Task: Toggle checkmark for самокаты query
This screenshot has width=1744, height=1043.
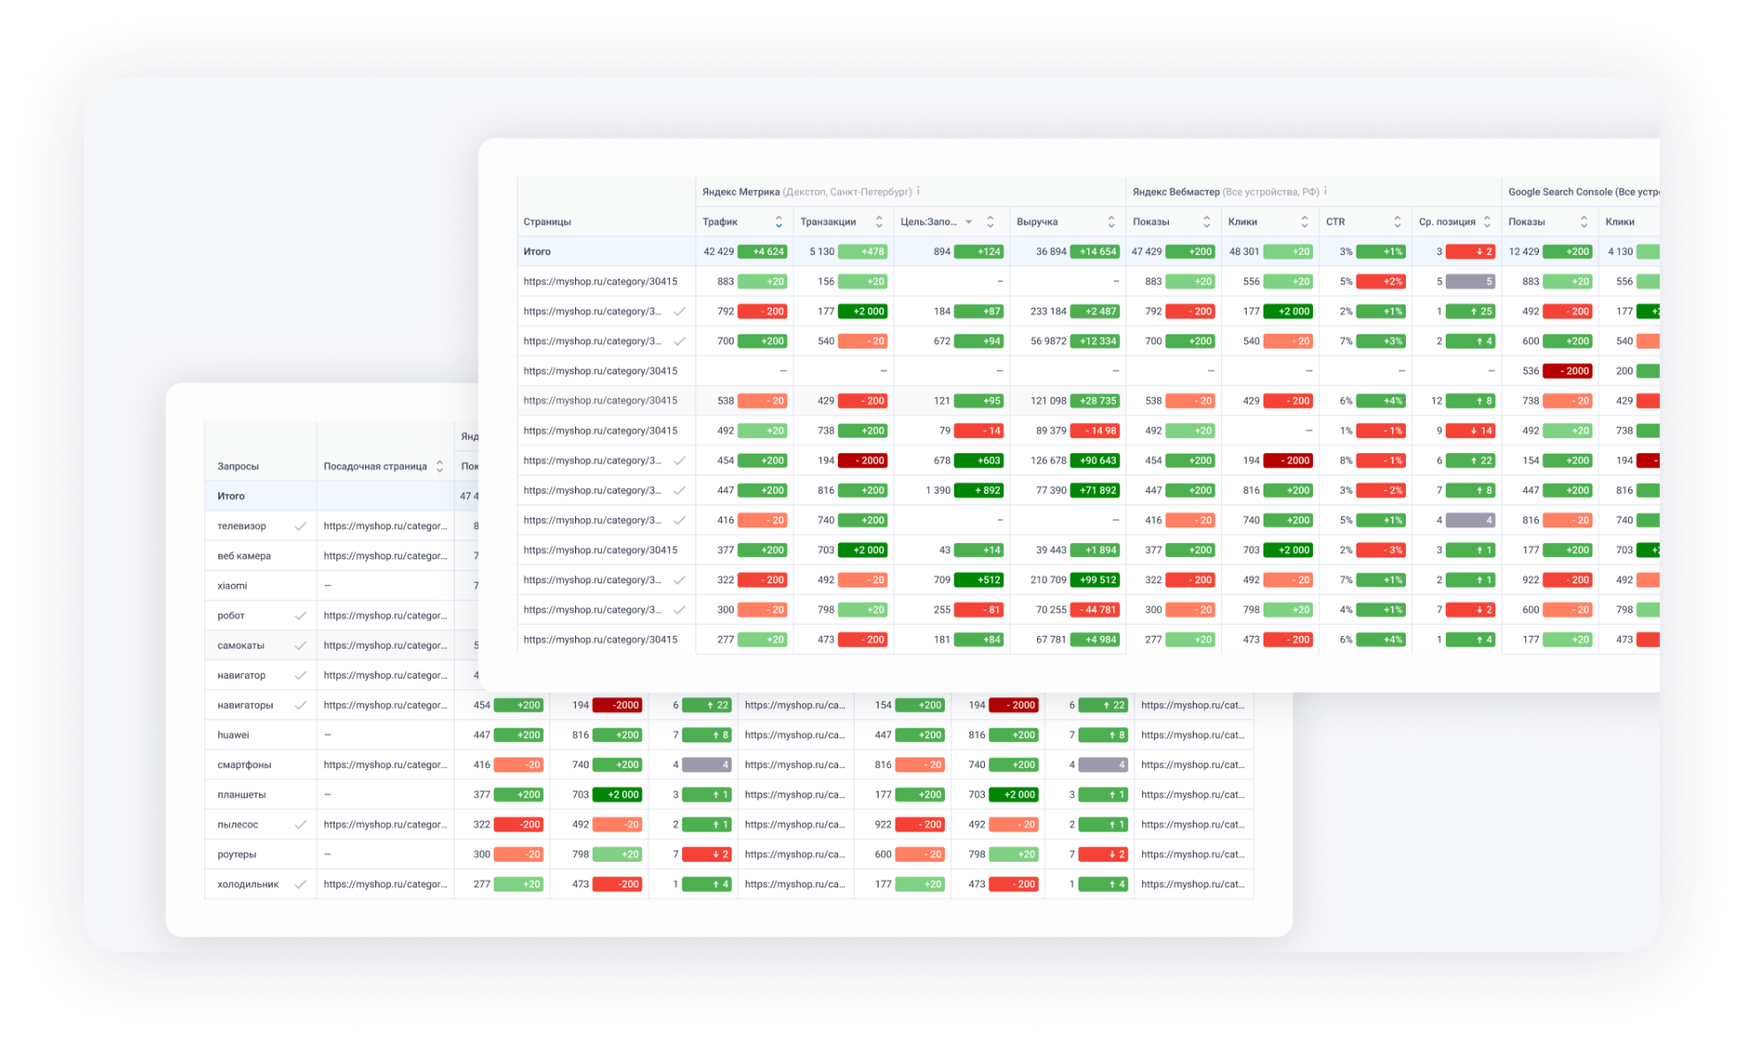Action: pos(301,646)
